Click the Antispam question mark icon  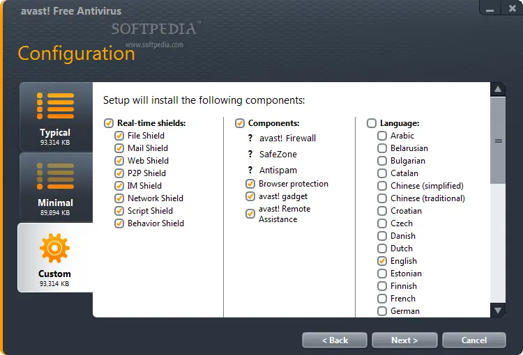pos(250,171)
